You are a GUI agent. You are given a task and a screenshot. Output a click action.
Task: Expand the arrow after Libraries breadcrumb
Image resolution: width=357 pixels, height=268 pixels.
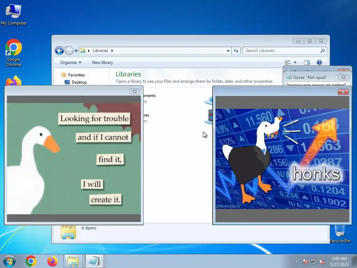click(x=112, y=51)
